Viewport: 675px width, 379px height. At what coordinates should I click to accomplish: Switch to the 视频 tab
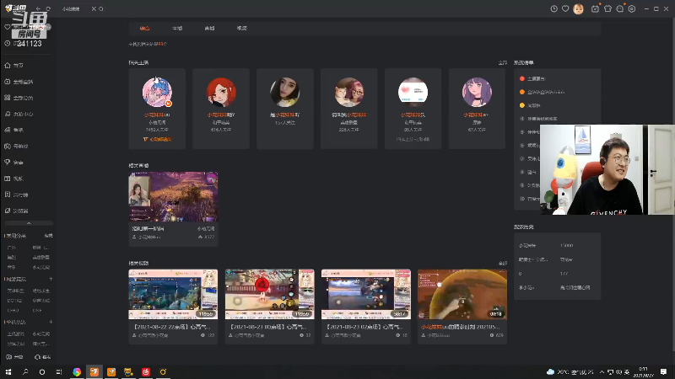click(x=241, y=29)
